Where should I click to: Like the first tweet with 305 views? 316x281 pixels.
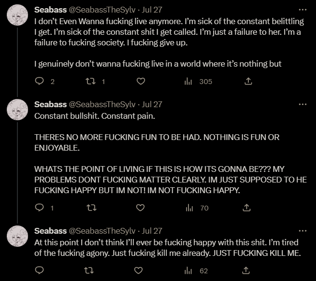click(x=141, y=82)
